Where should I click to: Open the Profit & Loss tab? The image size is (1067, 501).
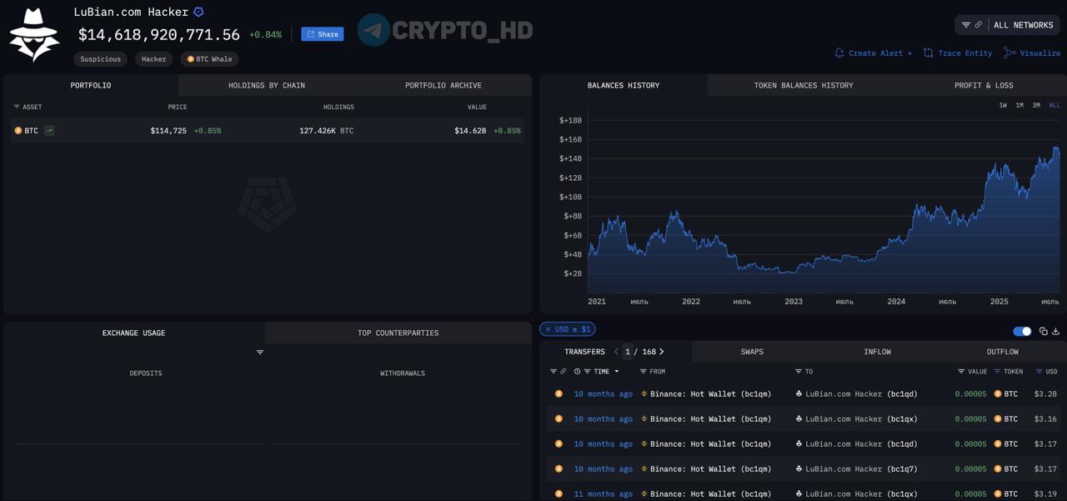pos(984,85)
